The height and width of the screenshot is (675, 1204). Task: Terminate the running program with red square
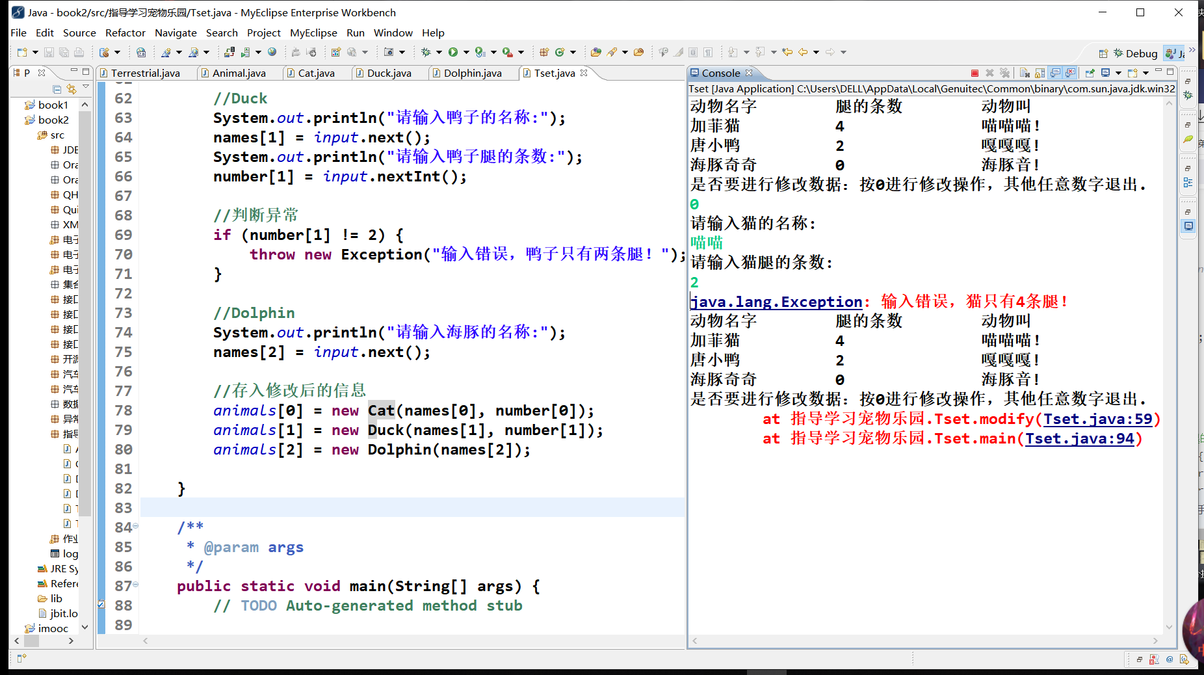[x=975, y=73]
